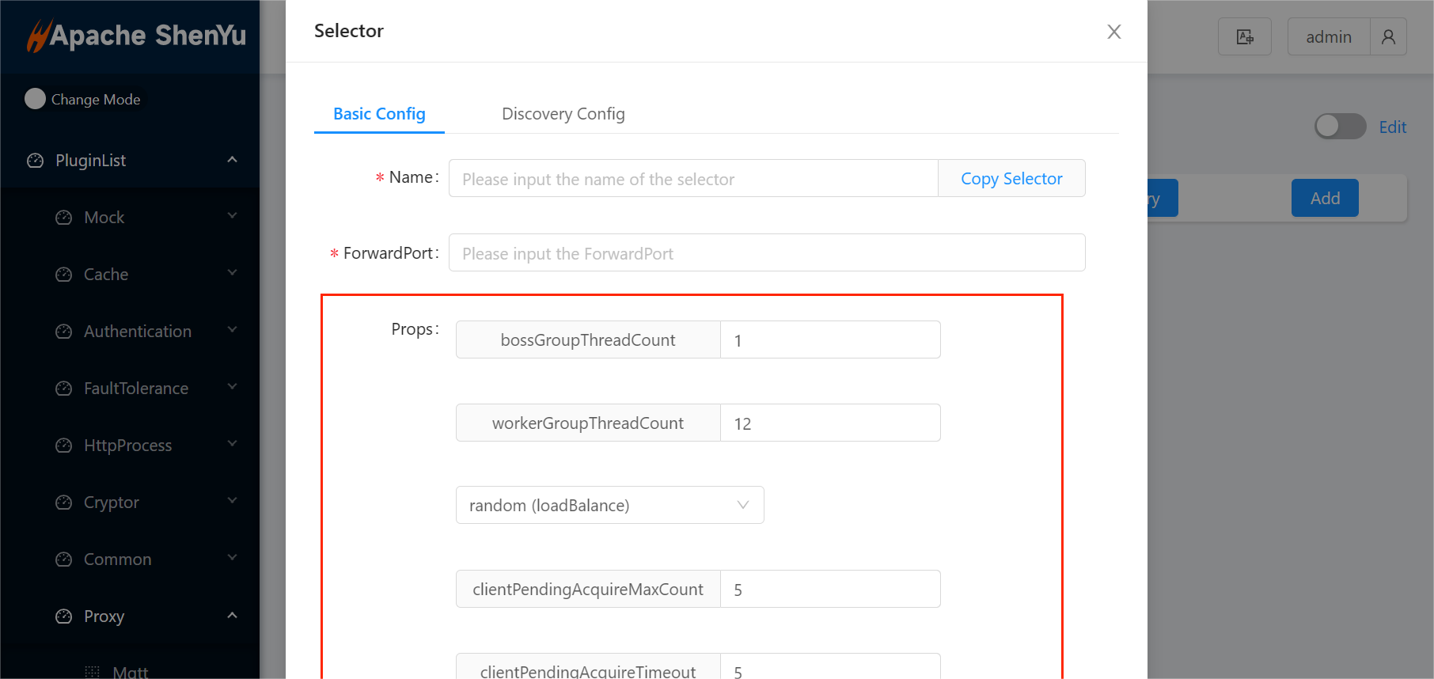This screenshot has width=1434, height=679.
Task: Collapse the PluginList menu
Action: (x=232, y=160)
